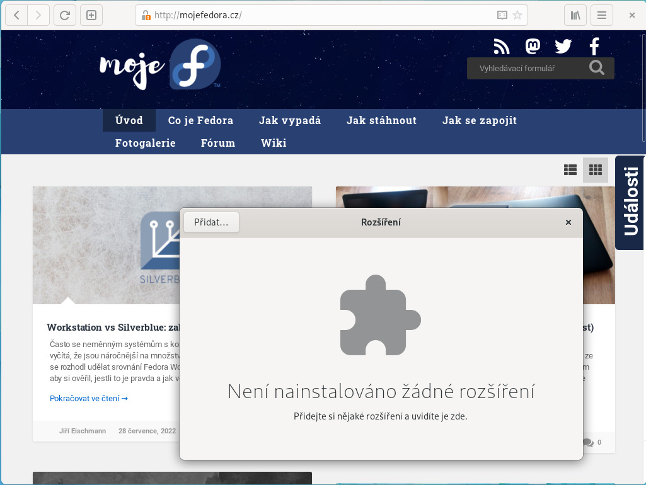The width and height of the screenshot is (646, 485).
Task: Click the Přidat... button
Action: pyautogui.click(x=211, y=222)
